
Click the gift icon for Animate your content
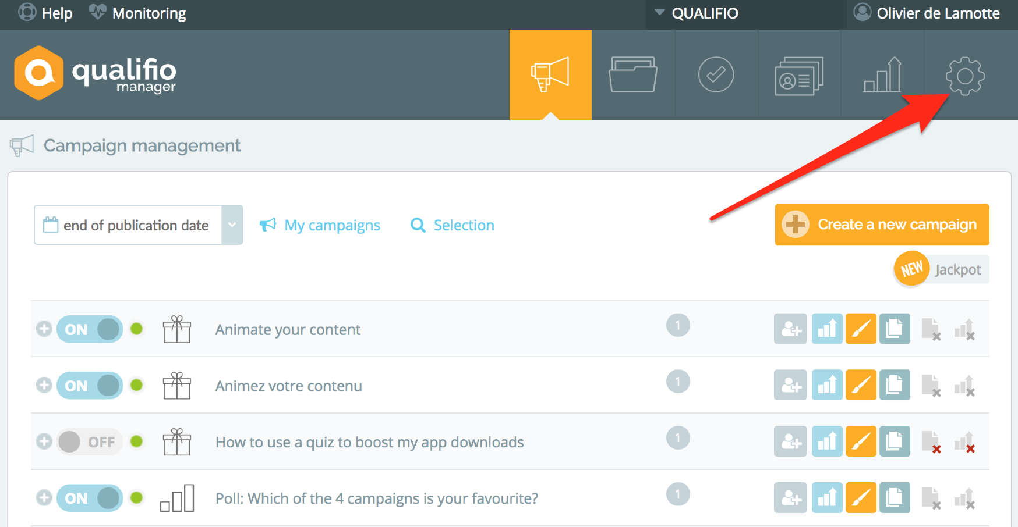(x=177, y=329)
